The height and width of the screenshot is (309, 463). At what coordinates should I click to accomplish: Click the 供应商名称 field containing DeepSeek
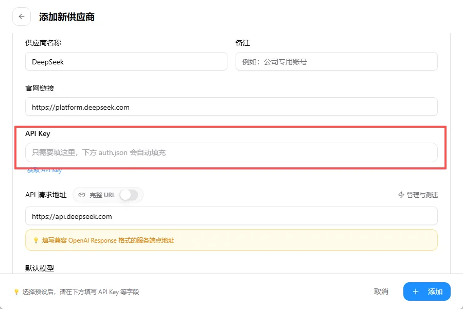pyautogui.click(x=126, y=61)
